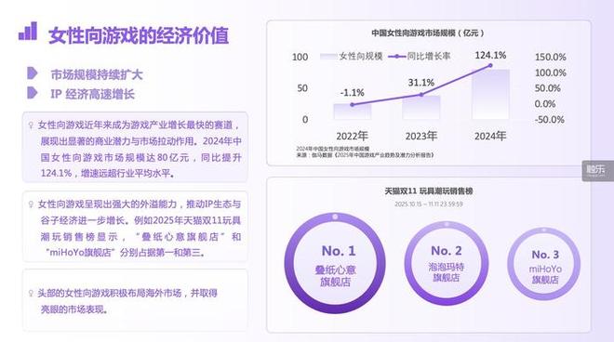Click the line data point above the 2023年 bar

[421, 95]
